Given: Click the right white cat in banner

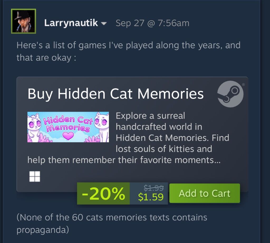Looking at the screenshot, I should (102, 127).
